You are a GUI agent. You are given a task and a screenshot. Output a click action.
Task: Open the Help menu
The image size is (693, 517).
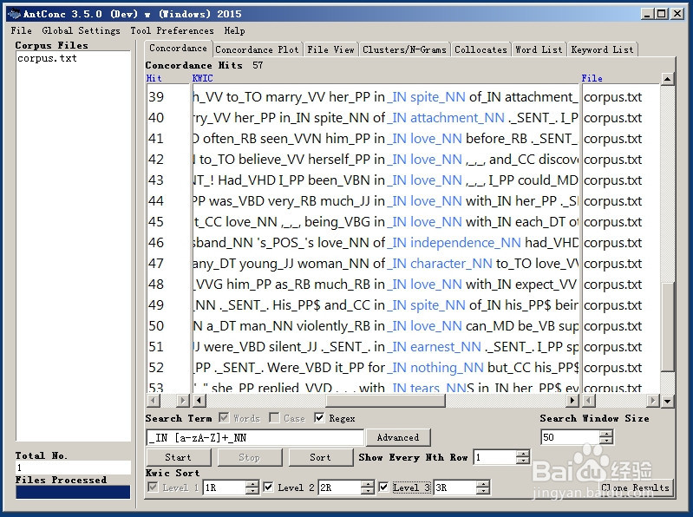point(234,30)
